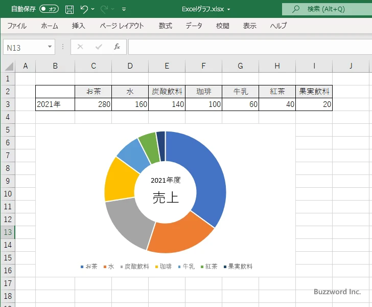
Task: Select cell with value 160
Action: (x=130, y=104)
